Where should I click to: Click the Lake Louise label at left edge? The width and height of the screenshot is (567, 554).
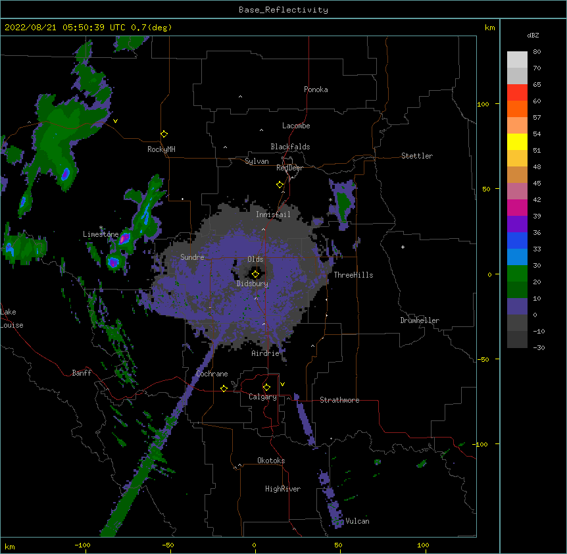click(12, 318)
